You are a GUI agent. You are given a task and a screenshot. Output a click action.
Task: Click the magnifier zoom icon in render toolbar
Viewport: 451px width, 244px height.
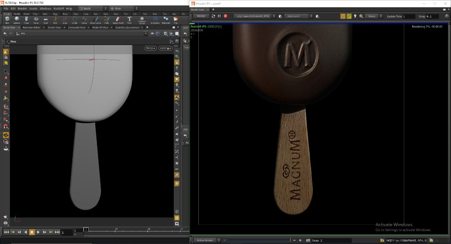pos(361,16)
